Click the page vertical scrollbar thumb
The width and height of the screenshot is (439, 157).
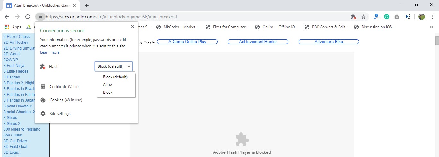(437, 41)
